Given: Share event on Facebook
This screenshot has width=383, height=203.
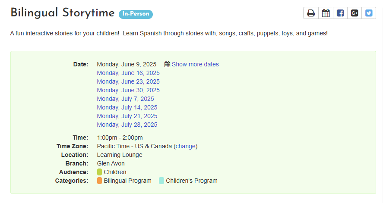Looking at the screenshot, I should [340, 13].
